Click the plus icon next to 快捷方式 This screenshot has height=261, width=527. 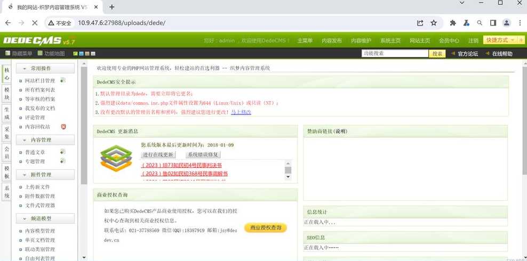point(521,40)
